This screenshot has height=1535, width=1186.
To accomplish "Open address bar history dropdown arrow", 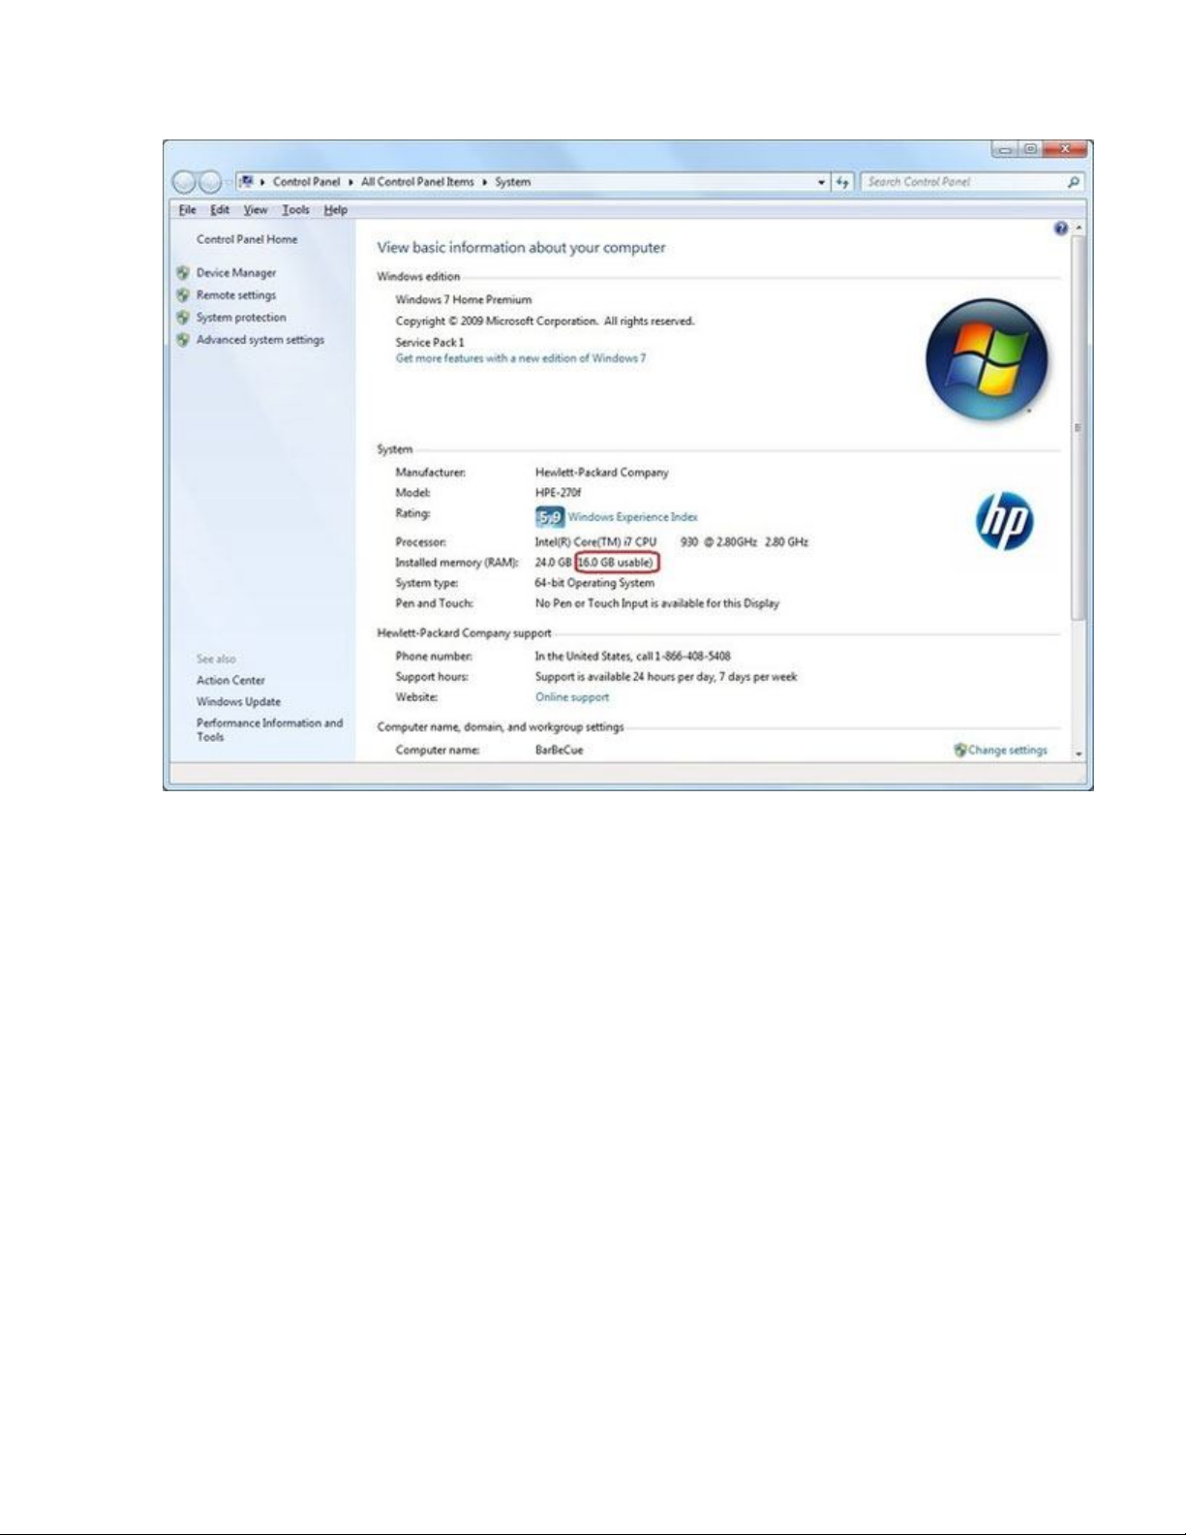I will point(822,182).
